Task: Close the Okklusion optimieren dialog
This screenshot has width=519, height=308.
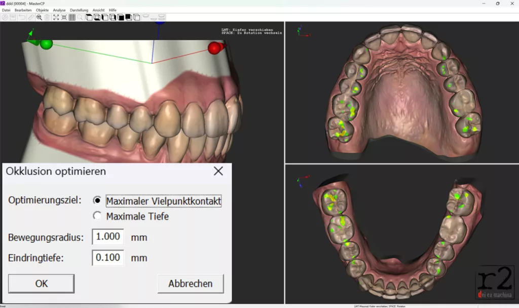Action: tap(218, 171)
